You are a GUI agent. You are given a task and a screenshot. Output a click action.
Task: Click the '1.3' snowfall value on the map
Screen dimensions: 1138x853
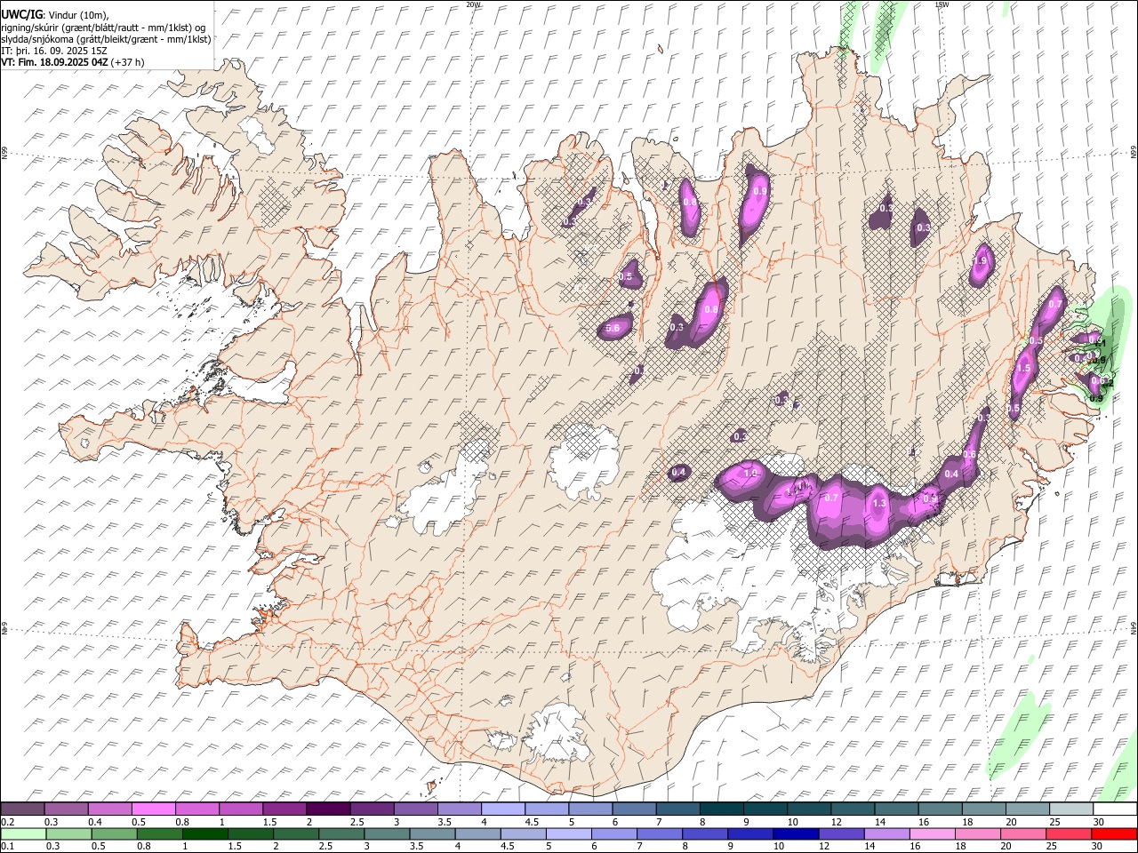879,504
